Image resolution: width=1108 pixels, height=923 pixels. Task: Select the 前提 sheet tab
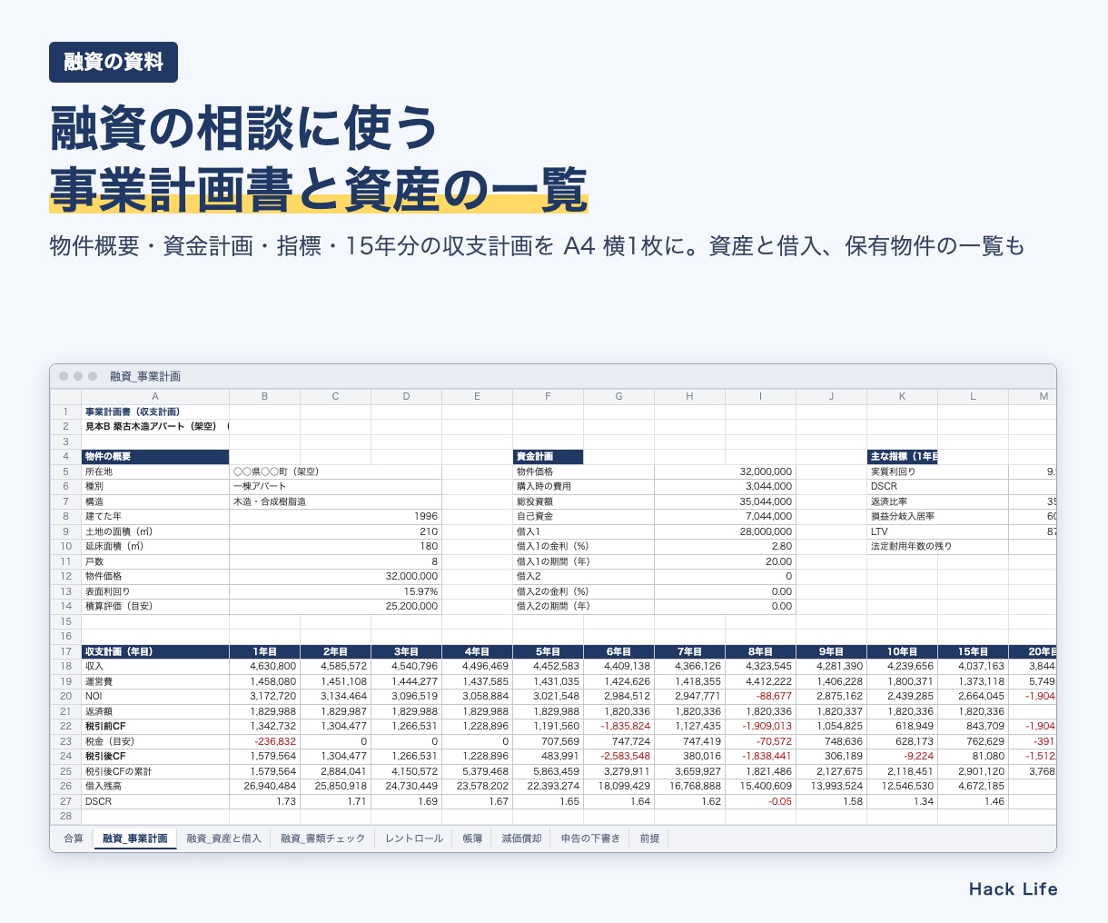[649, 839]
